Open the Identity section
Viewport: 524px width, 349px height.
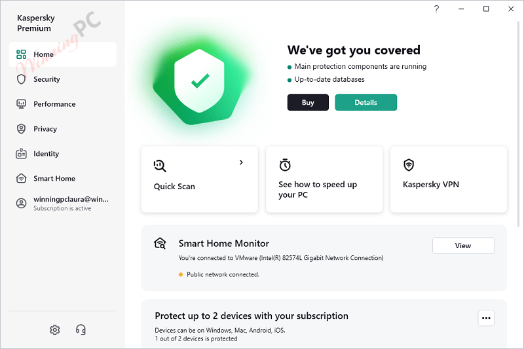[62, 154]
